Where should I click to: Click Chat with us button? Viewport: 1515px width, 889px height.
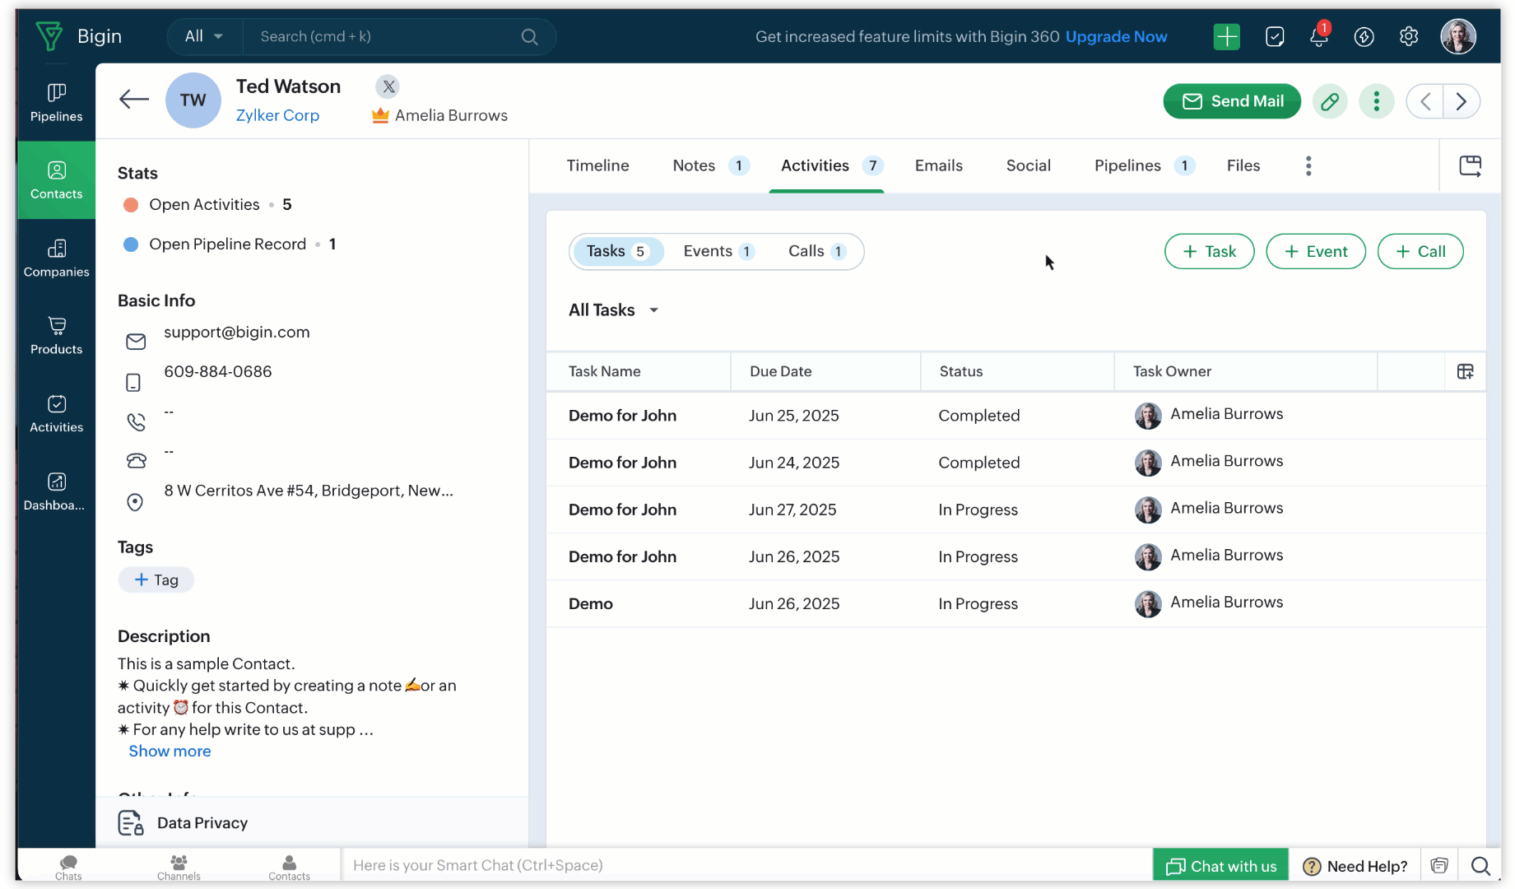[1220, 866]
